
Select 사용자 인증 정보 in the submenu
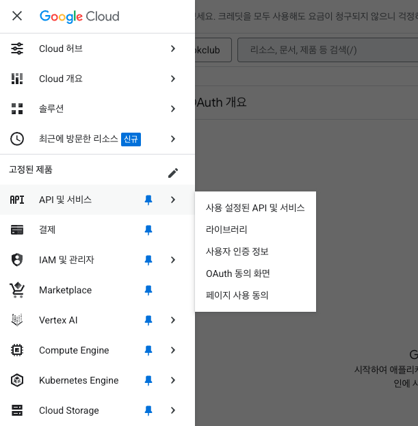tap(255, 252)
